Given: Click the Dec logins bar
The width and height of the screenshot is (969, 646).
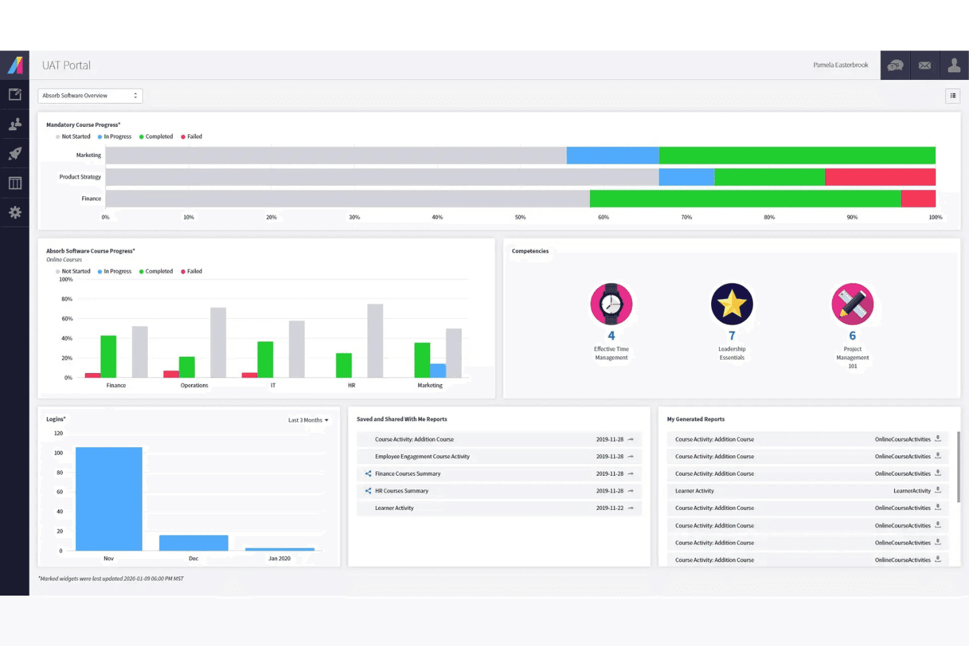Looking at the screenshot, I should click(194, 543).
